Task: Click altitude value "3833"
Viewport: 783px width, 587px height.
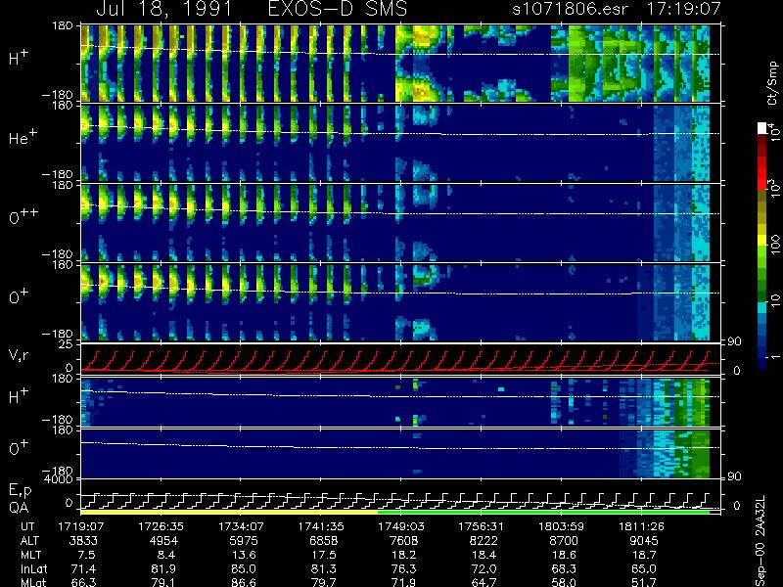Action: 83,541
